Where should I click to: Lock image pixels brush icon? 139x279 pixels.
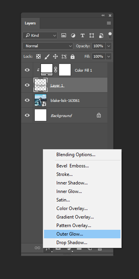tap(47, 57)
